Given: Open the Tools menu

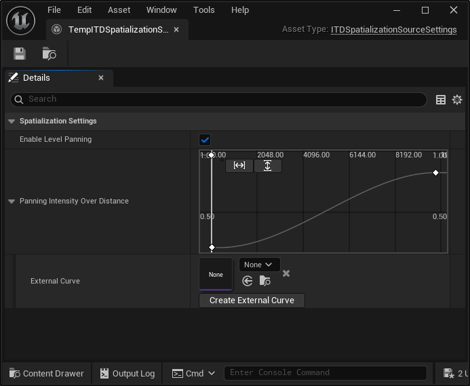Looking at the screenshot, I should pyautogui.click(x=204, y=10).
